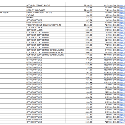Image resolution: width=125 pixels, height=125 pixels.
Task: Click the 2/7/2024 0:00:00 date cell
Action: click(106, 105)
